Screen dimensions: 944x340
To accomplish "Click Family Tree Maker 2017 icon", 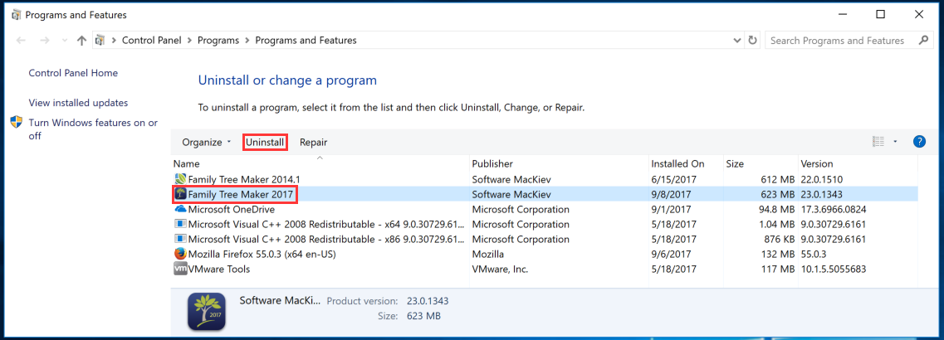I will coord(180,194).
